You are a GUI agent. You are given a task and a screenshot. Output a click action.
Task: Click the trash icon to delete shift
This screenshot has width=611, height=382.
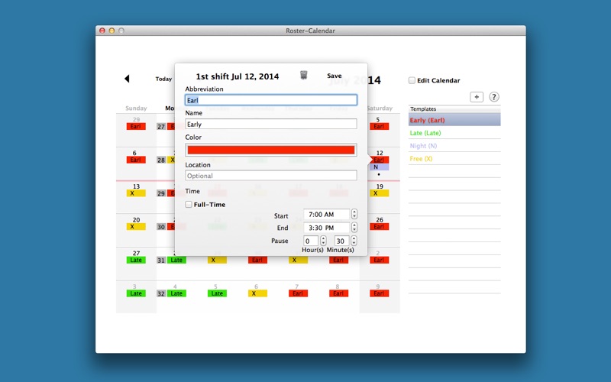pyautogui.click(x=304, y=75)
